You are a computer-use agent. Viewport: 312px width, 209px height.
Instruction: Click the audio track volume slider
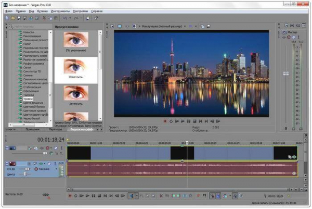pos(27,169)
